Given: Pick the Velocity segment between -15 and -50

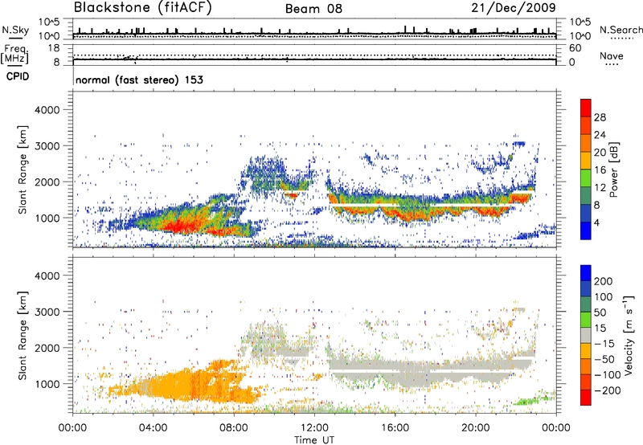Looking at the screenshot, I should pos(586,351).
